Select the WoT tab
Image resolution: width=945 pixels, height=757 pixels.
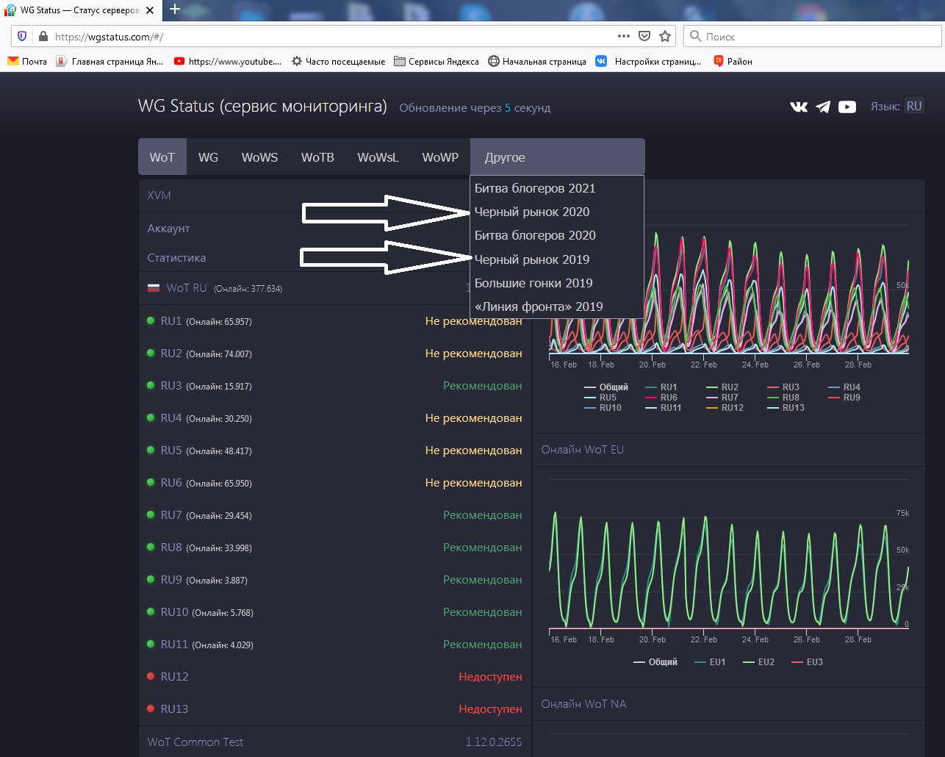pos(162,157)
